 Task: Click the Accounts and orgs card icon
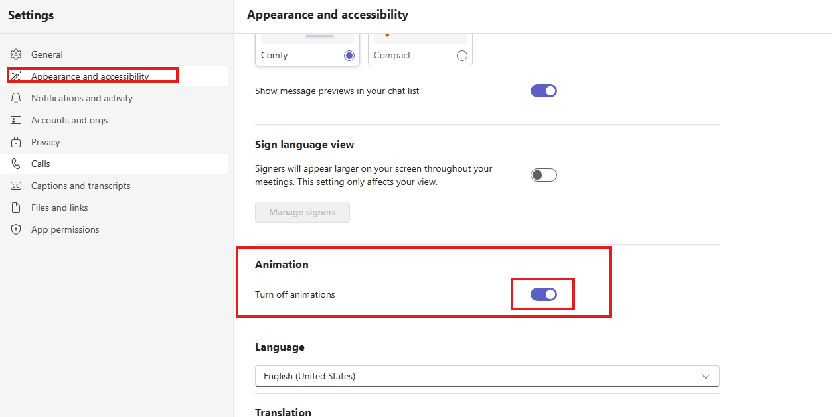click(16, 120)
